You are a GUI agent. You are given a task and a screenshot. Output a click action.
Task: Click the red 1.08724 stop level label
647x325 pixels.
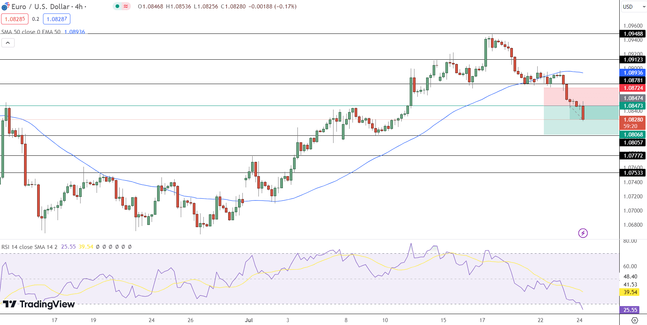(x=632, y=88)
